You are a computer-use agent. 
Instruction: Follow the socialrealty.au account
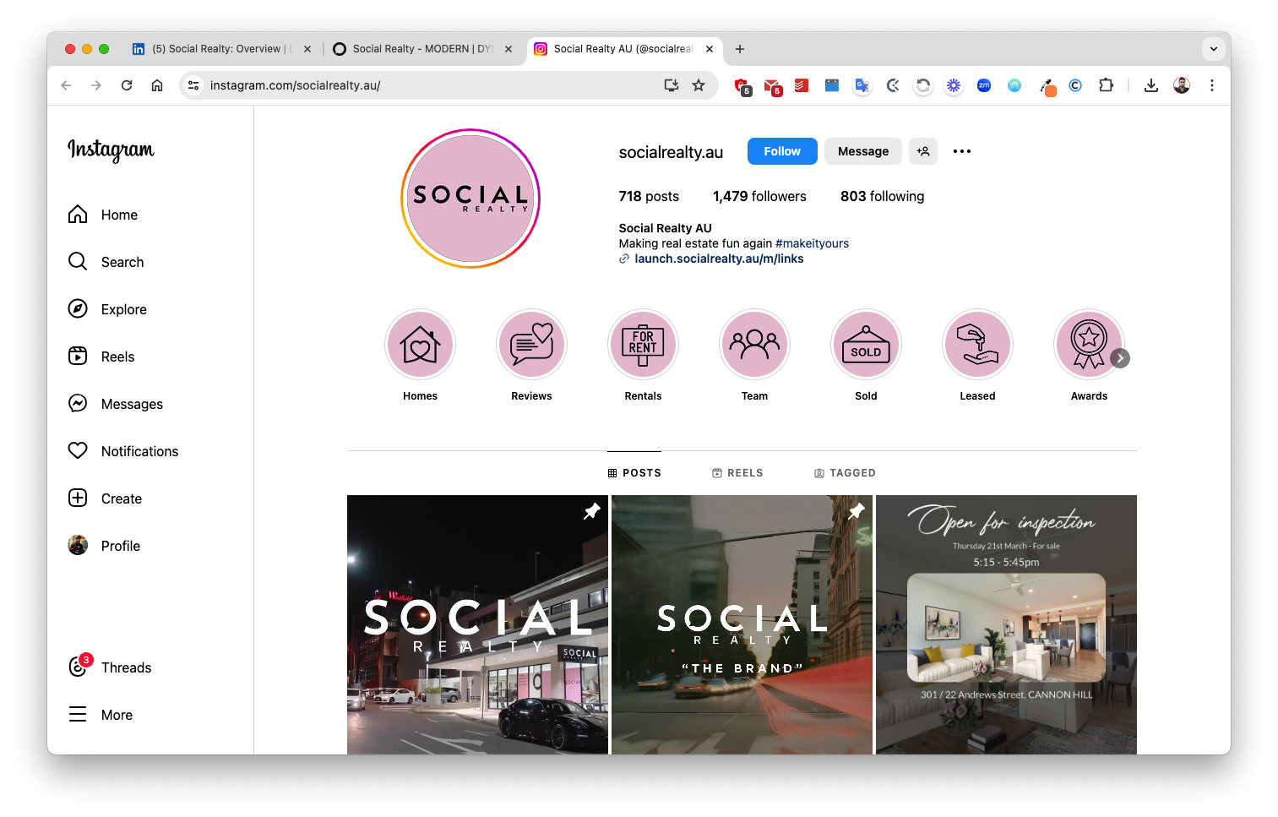pyautogui.click(x=782, y=151)
